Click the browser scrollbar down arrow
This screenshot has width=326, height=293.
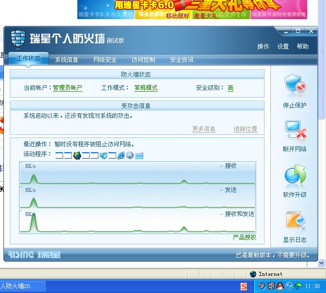(x=322, y=263)
